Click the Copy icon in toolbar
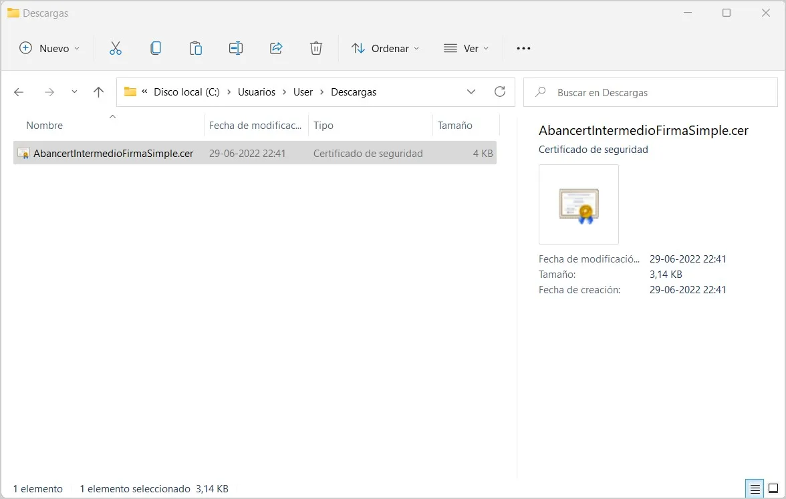 (x=156, y=48)
